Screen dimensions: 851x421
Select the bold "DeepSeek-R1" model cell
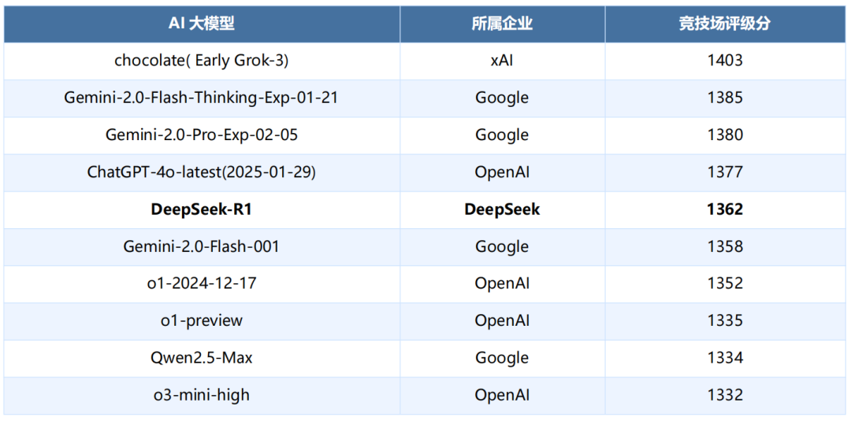pyautogui.click(x=202, y=209)
